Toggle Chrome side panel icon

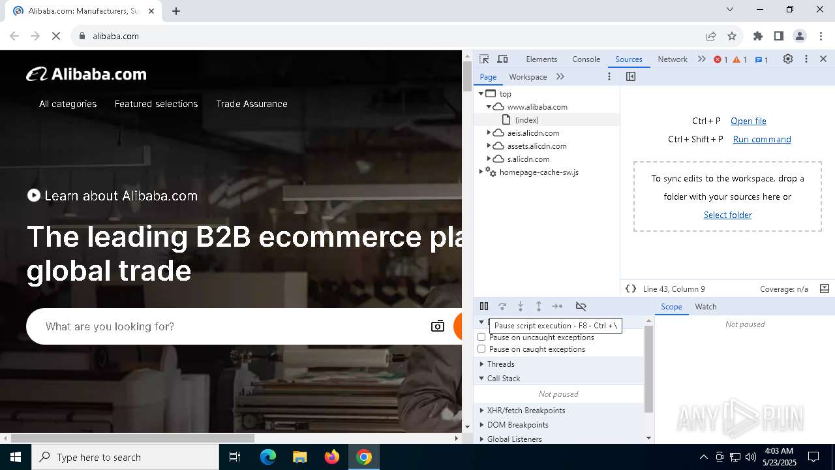[x=778, y=36]
